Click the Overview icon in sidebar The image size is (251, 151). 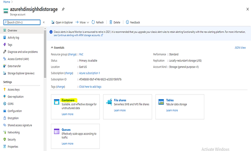(x=5, y=30)
